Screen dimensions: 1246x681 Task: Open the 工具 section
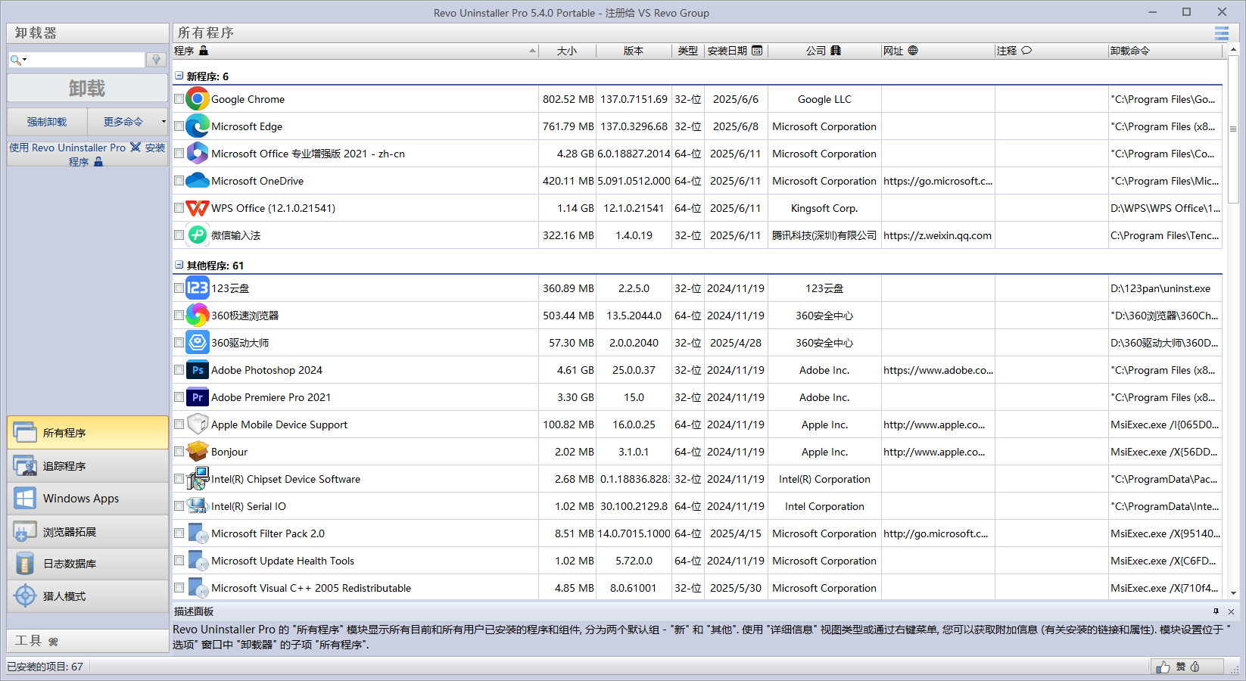[x=88, y=641]
